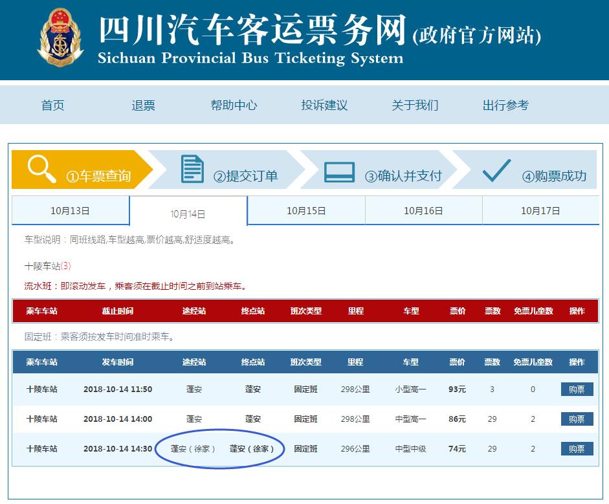Open 出行参考 travel reference
Image resolution: width=609 pixels, height=504 pixels.
click(x=505, y=105)
